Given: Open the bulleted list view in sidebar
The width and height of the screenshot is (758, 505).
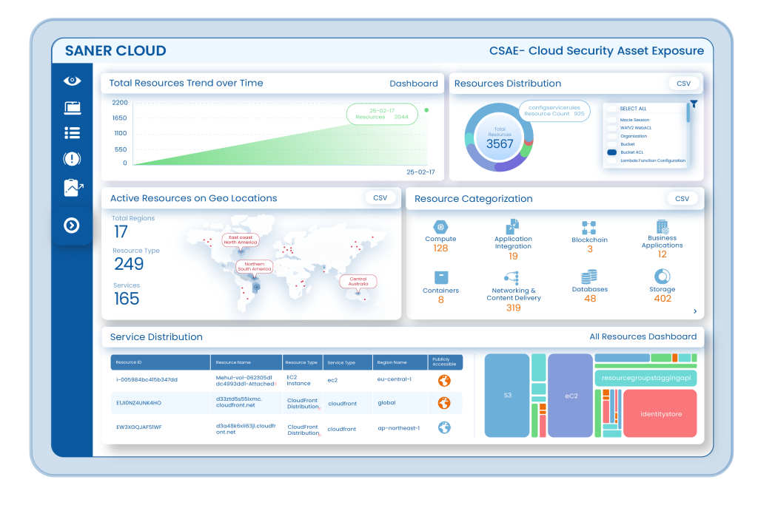Looking at the screenshot, I should click(73, 133).
